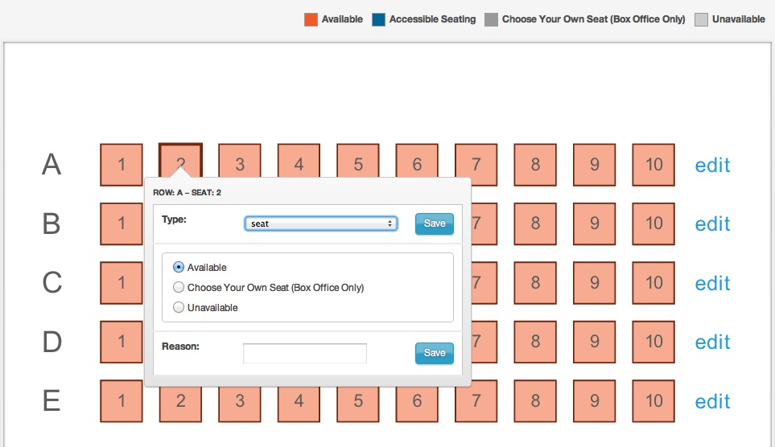The height and width of the screenshot is (447, 775).
Task: Click edit link for row E
Action: pyautogui.click(x=712, y=401)
